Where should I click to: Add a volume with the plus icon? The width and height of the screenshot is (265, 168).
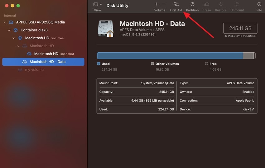coord(156,4)
